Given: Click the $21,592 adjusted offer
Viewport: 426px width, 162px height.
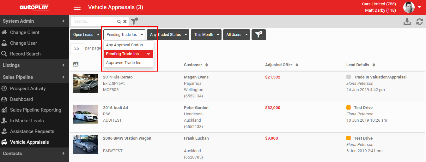Looking at the screenshot, I should coord(273,77).
